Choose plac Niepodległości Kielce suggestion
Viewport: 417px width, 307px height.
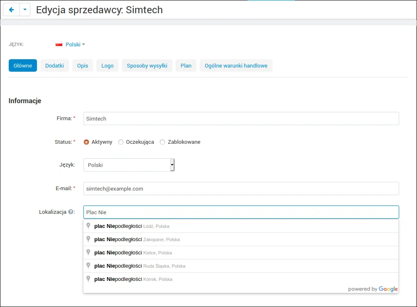(241, 253)
